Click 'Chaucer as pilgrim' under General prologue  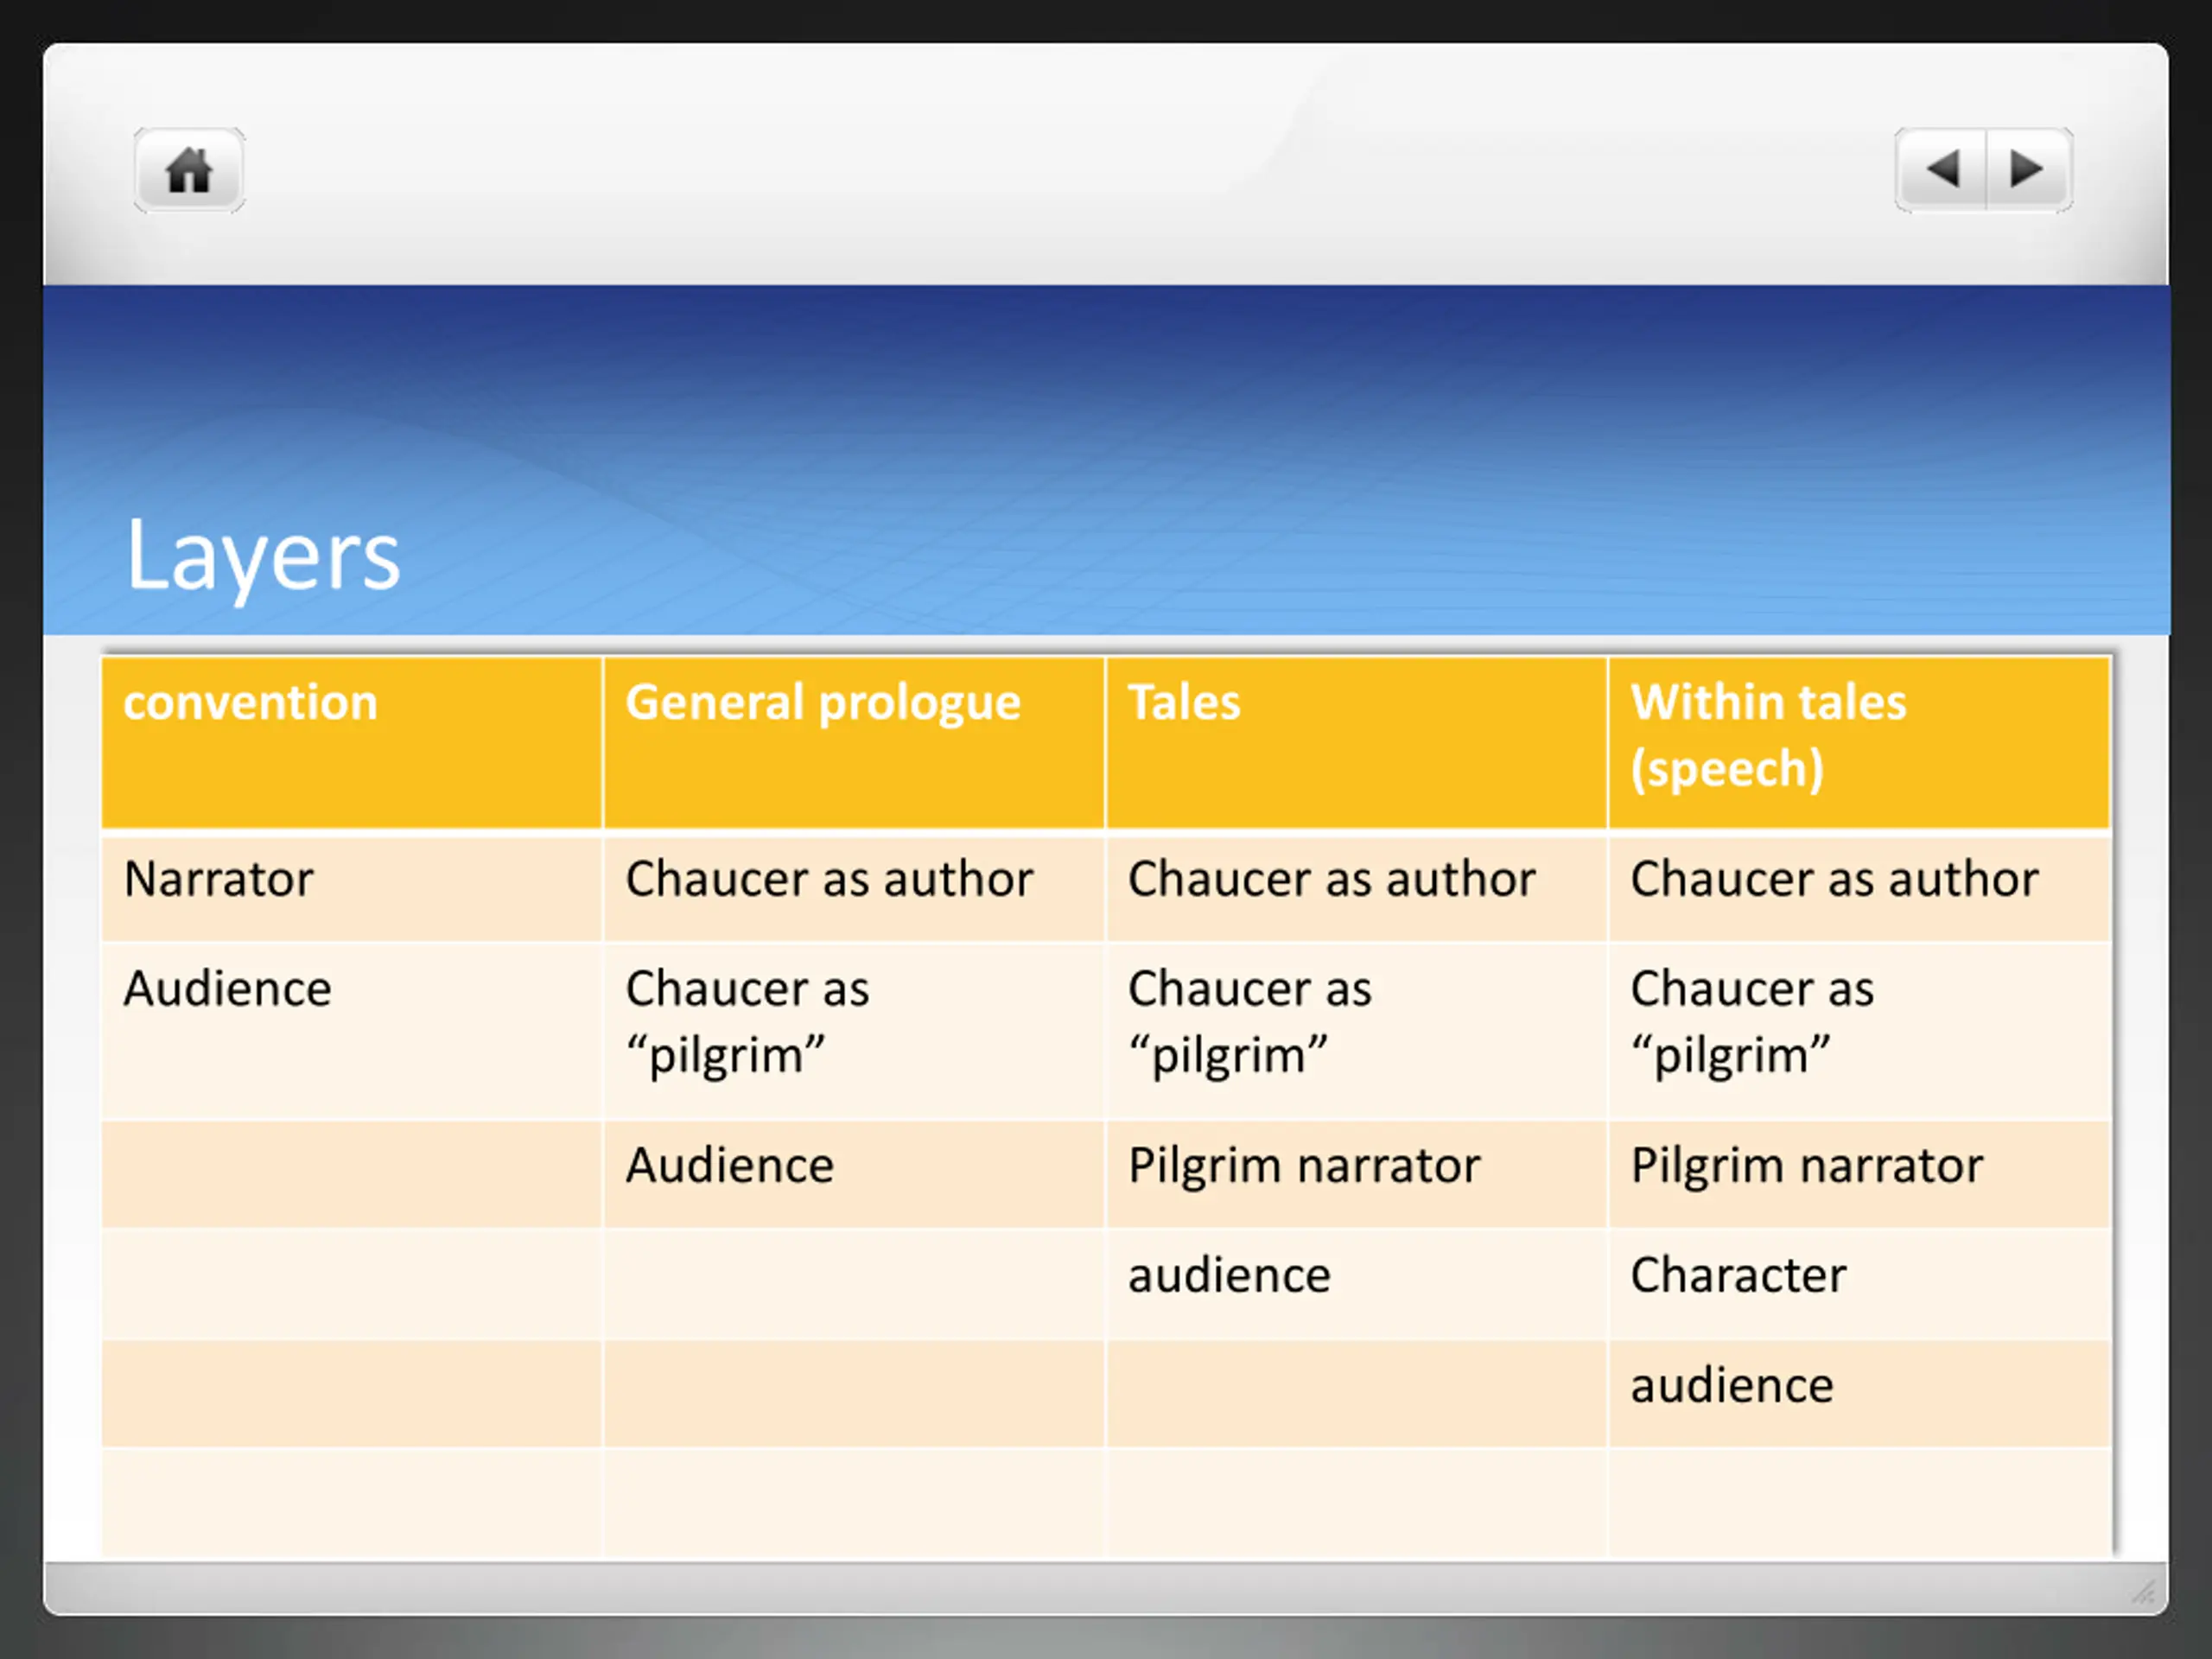[748, 1022]
